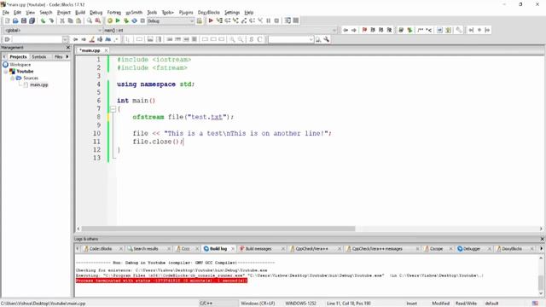Click the Replace toolbar icon
This screenshot has height=307, width=546.
(98, 20)
